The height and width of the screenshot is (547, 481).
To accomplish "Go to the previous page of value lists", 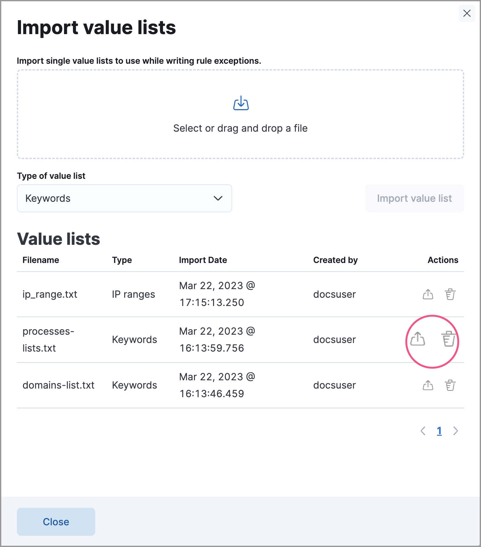I will (423, 431).
